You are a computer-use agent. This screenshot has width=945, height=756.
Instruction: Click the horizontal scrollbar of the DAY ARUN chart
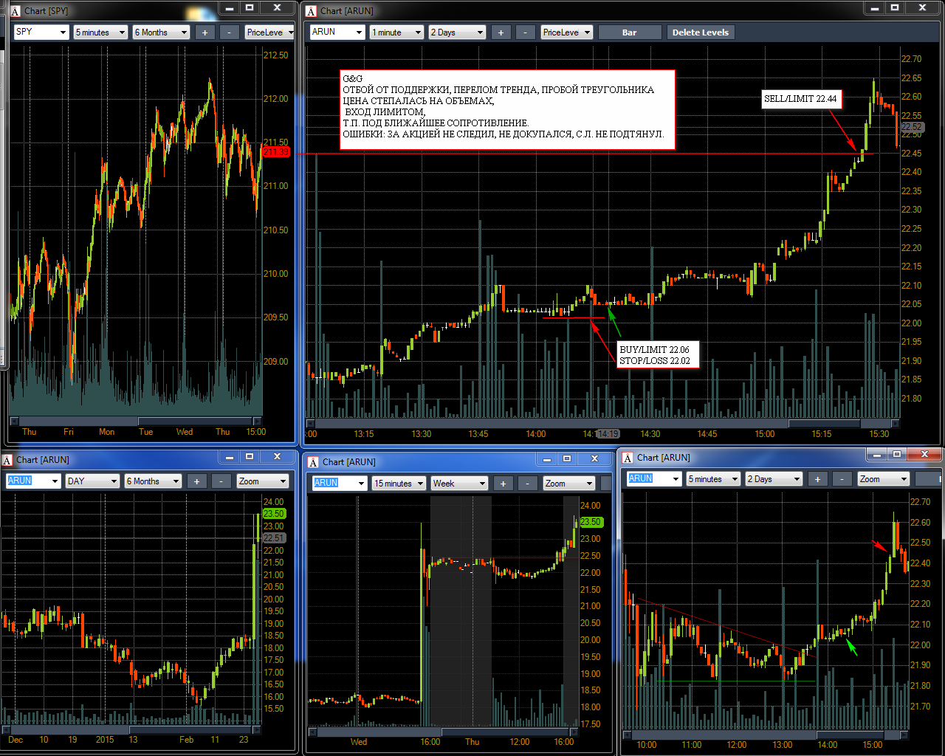(x=131, y=729)
